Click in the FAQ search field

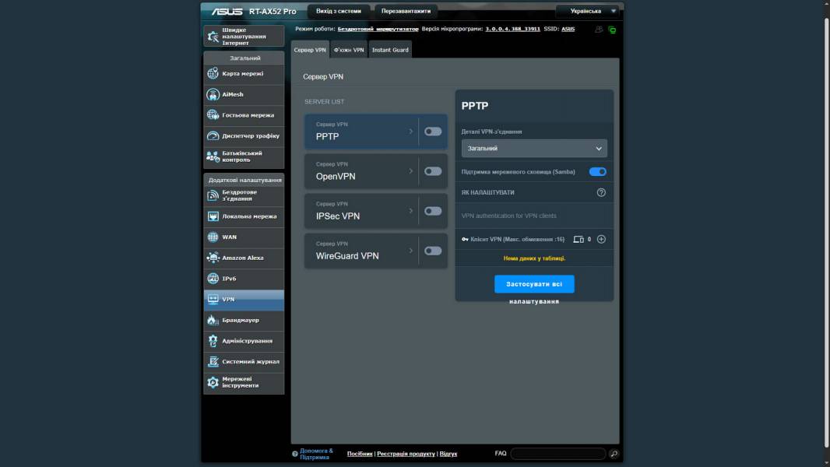(557, 454)
